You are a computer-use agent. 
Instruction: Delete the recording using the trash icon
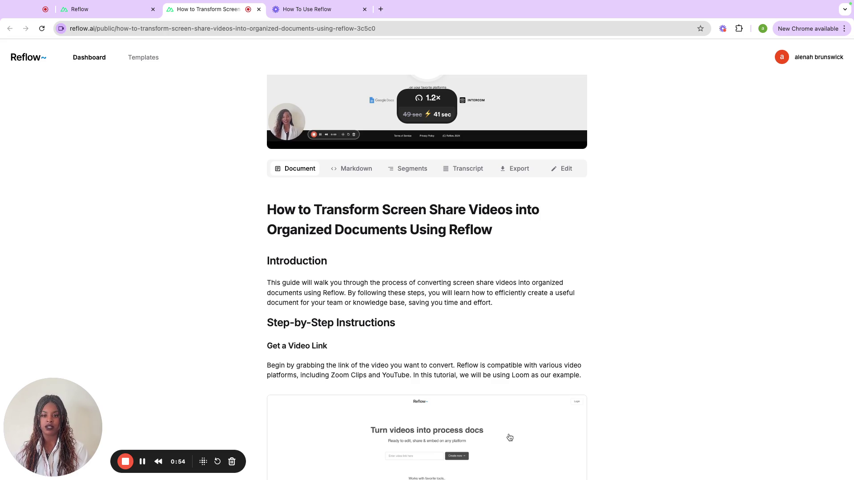[232, 461]
